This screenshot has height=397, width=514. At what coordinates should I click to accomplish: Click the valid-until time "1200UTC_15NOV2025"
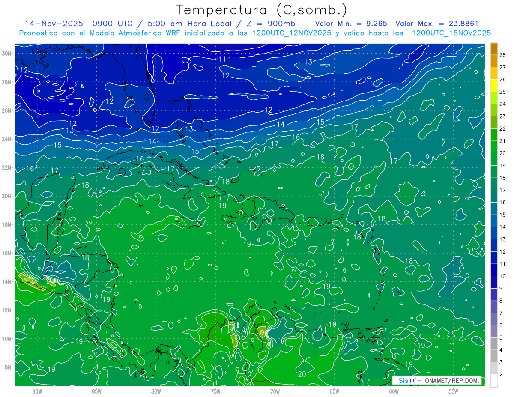click(x=451, y=33)
